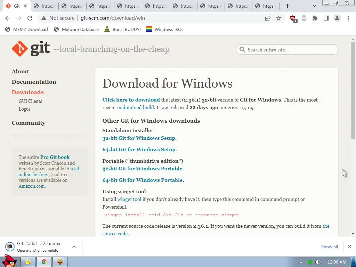Show hidden system tray icons
Viewport: 356px width, 267px height.
(x=301, y=262)
